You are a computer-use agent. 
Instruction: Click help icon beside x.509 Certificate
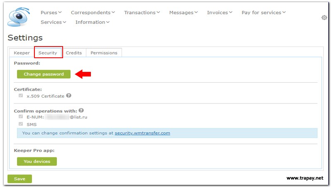point(69,96)
